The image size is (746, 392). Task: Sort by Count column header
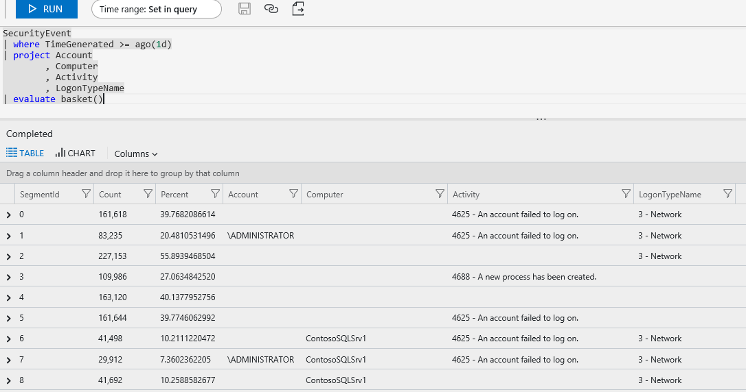[110, 195]
